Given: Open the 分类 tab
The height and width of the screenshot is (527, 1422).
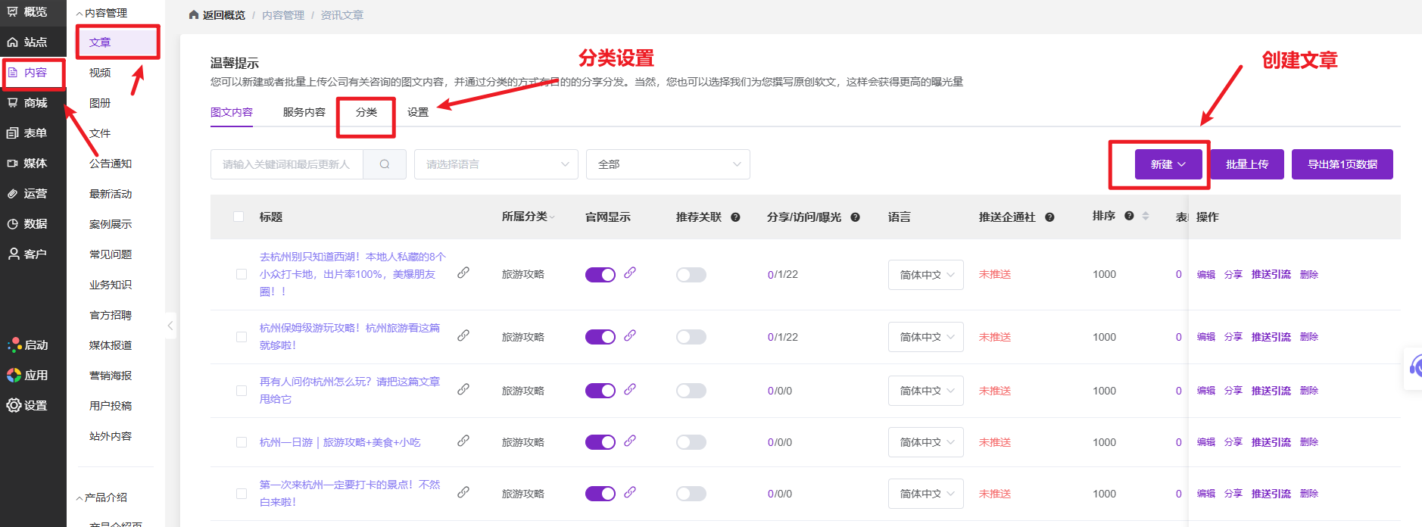Looking at the screenshot, I should (366, 112).
